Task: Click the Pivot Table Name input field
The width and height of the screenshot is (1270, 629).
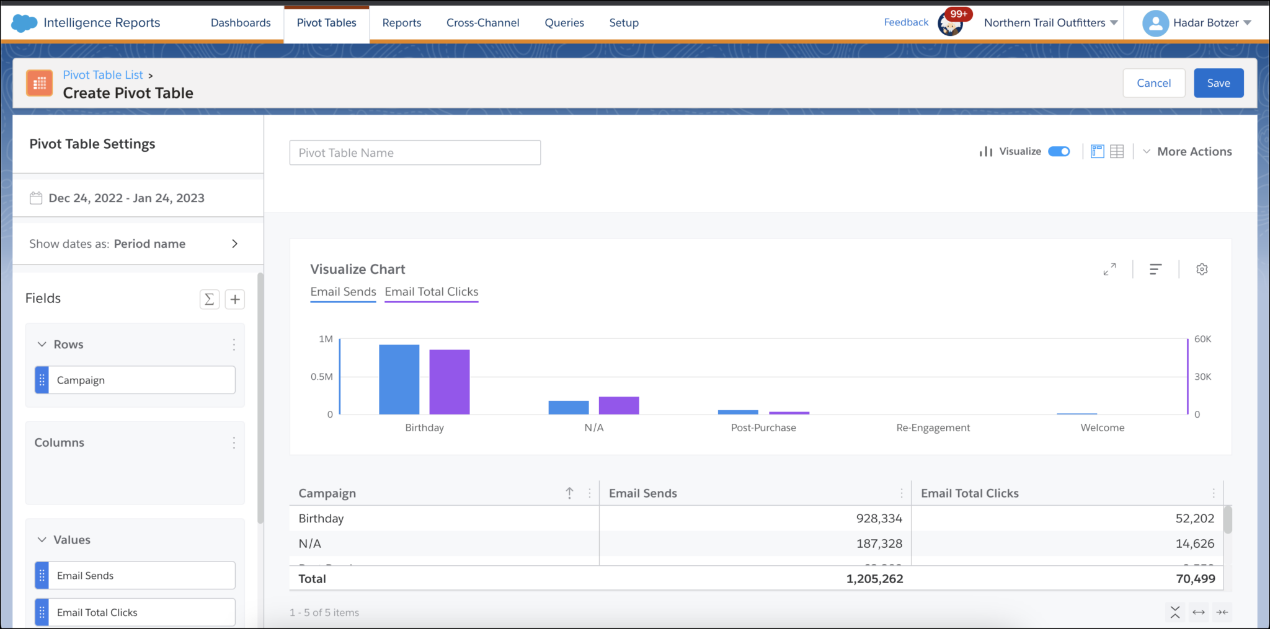Action: (x=414, y=152)
